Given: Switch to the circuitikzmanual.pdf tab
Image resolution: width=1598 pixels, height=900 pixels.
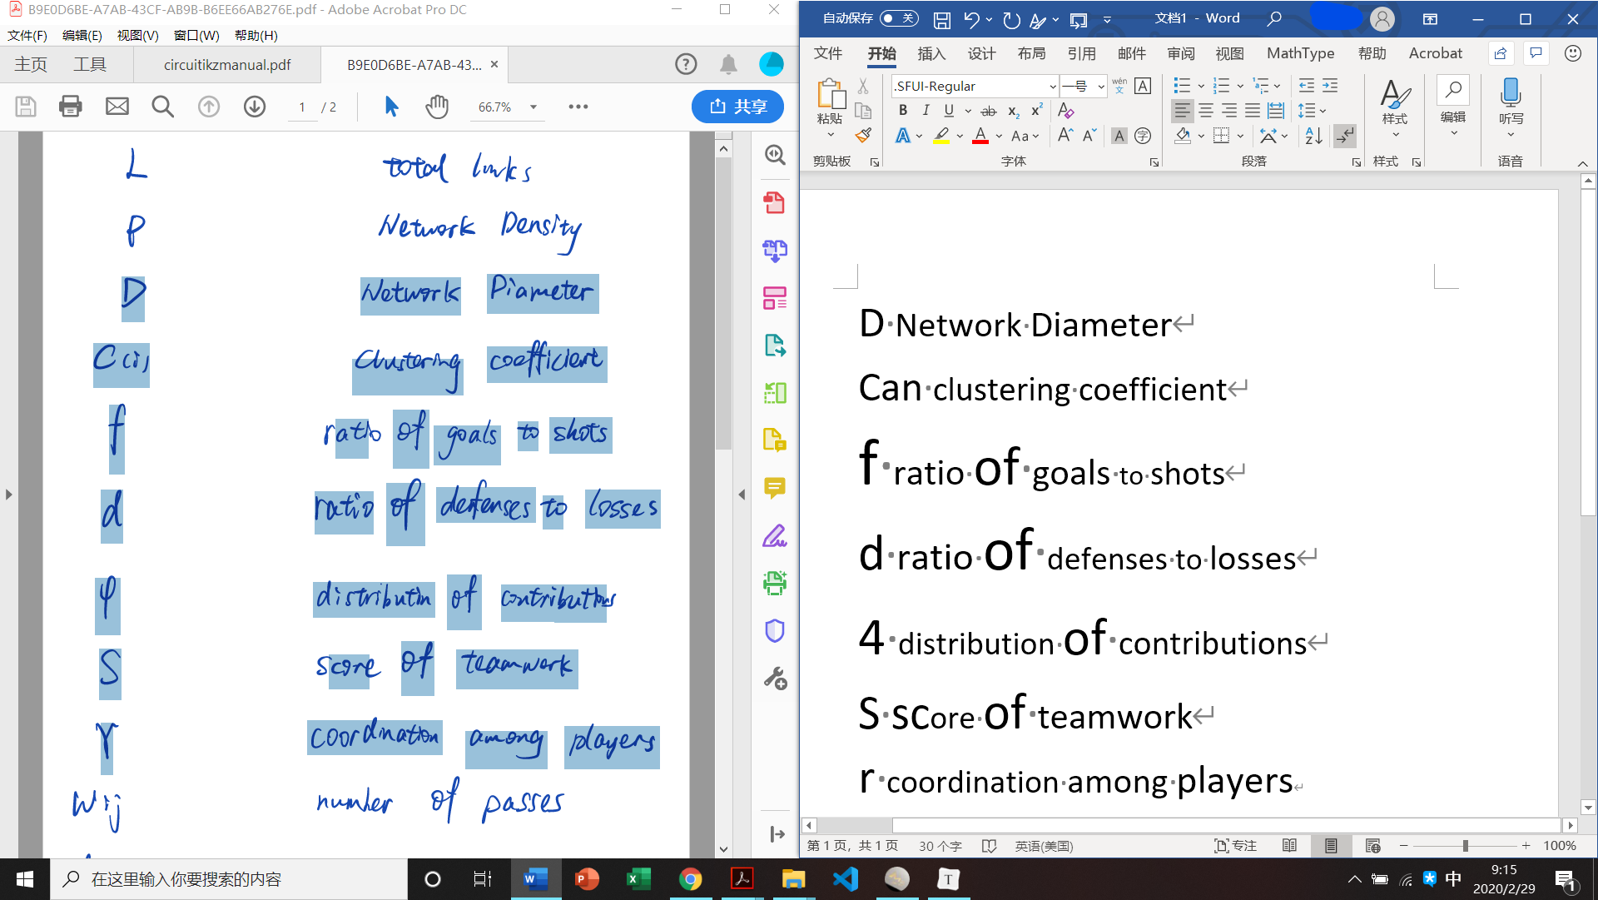Looking at the screenshot, I should click(x=227, y=65).
